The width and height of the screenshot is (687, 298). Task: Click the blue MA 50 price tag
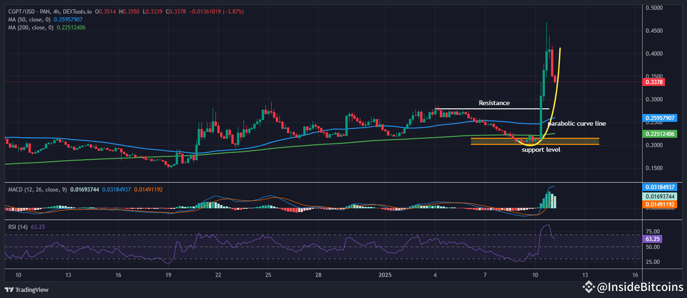[x=659, y=118]
